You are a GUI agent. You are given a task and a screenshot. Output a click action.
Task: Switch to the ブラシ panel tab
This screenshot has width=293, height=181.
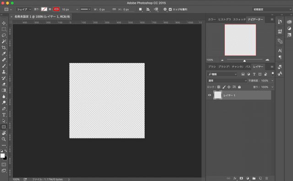[x=212, y=67]
